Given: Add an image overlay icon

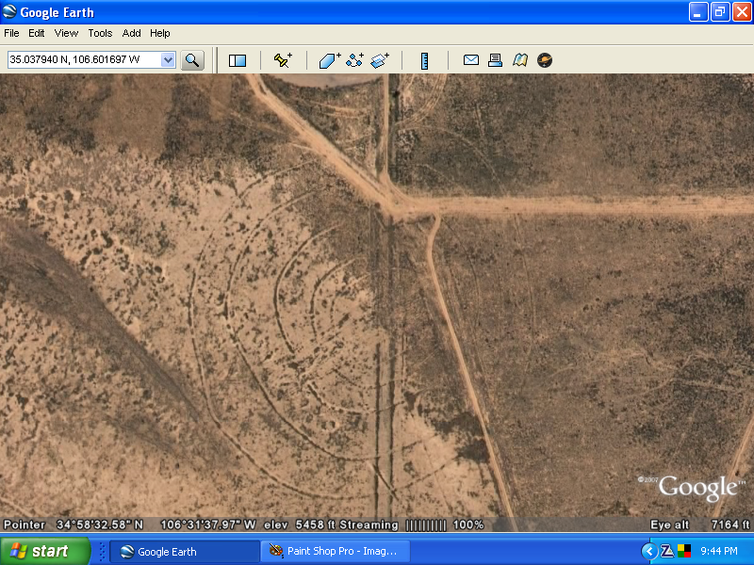Looking at the screenshot, I should [x=380, y=60].
